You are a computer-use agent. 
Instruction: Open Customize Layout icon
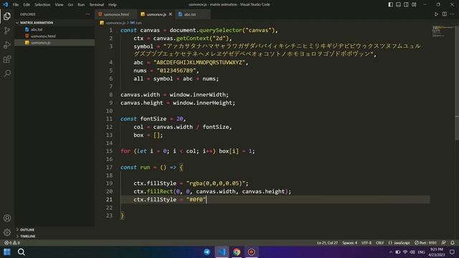click(x=414, y=4)
